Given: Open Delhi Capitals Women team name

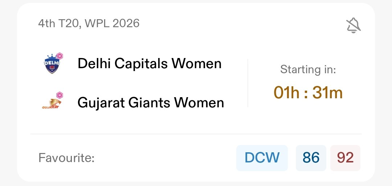Looking at the screenshot, I should click(x=150, y=64).
